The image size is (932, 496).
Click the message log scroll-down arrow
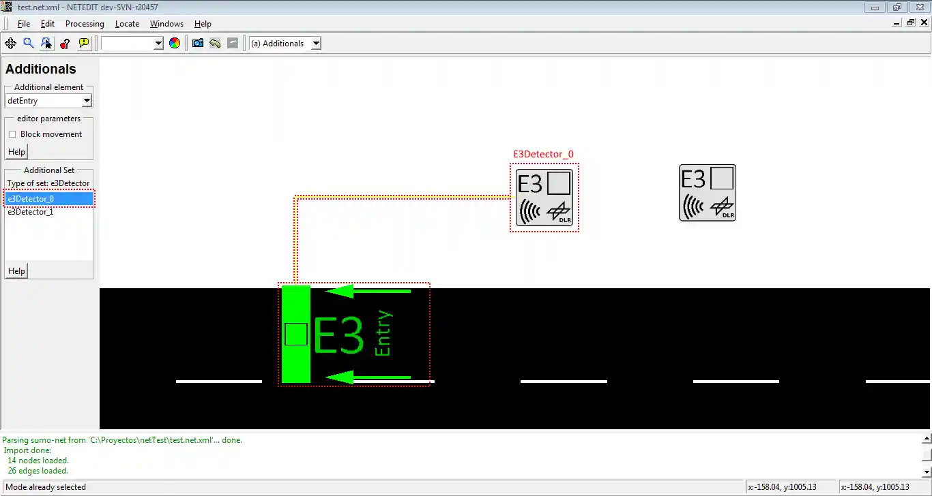pyautogui.click(x=926, y=471)
